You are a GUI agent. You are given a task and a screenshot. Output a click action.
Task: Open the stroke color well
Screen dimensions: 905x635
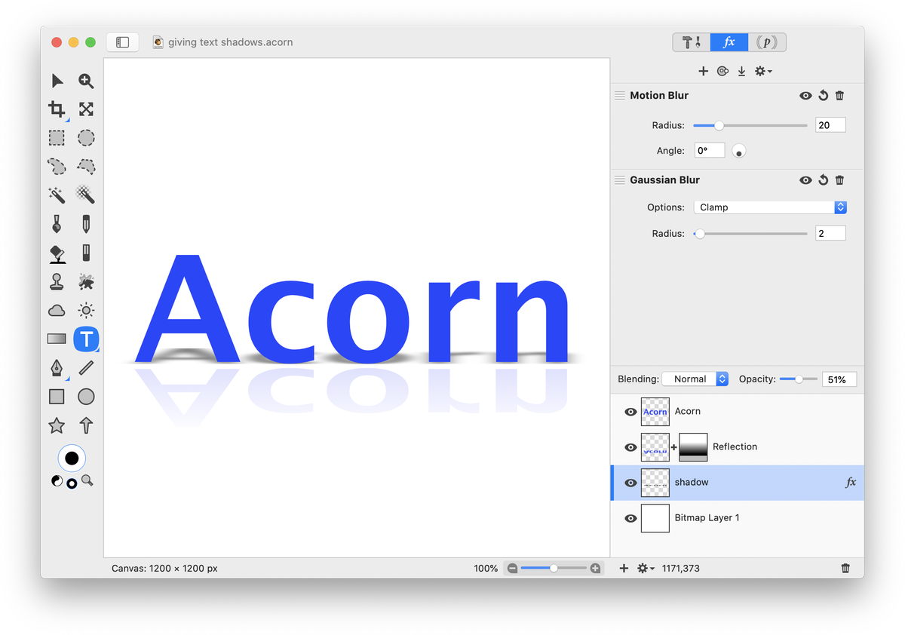[72, 458]
